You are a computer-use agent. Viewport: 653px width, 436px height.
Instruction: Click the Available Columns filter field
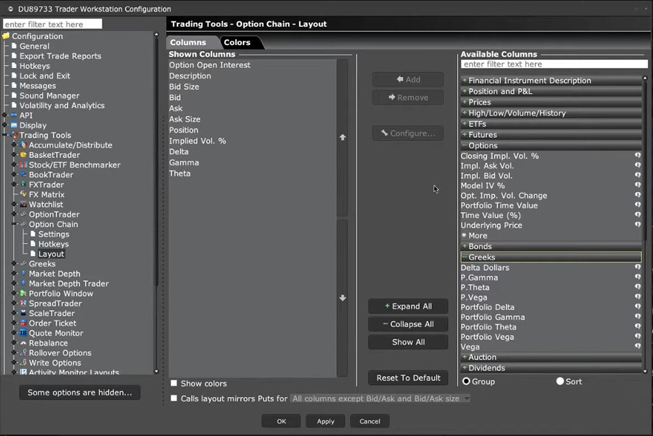(x=554, y=64)
